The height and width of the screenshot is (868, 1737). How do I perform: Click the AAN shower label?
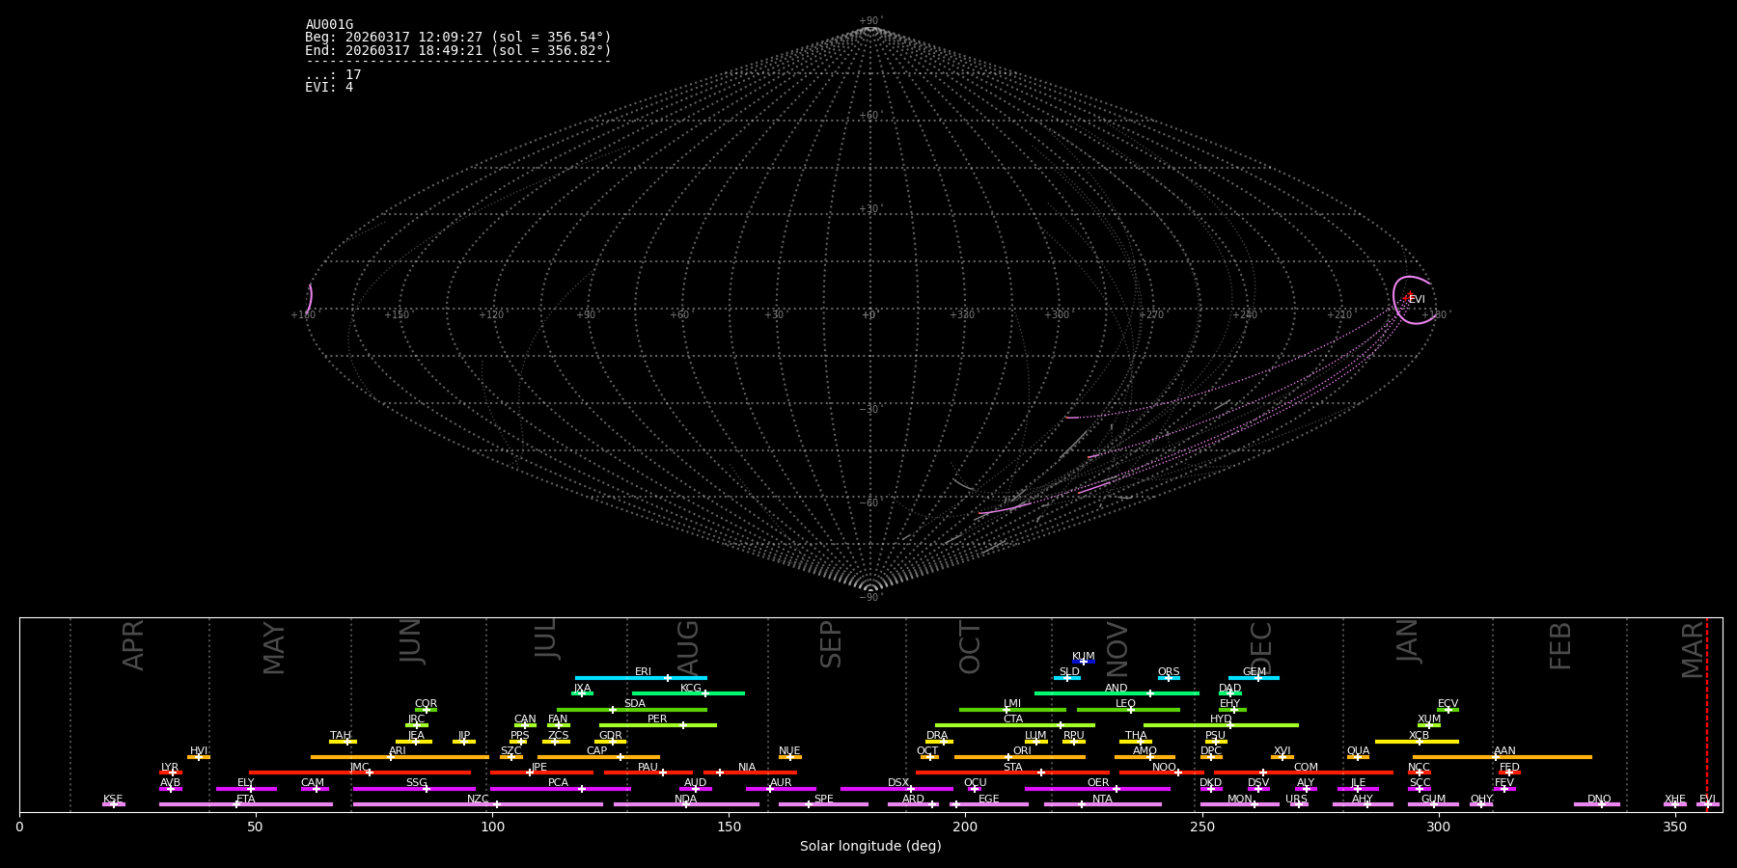pos(1504,751)
